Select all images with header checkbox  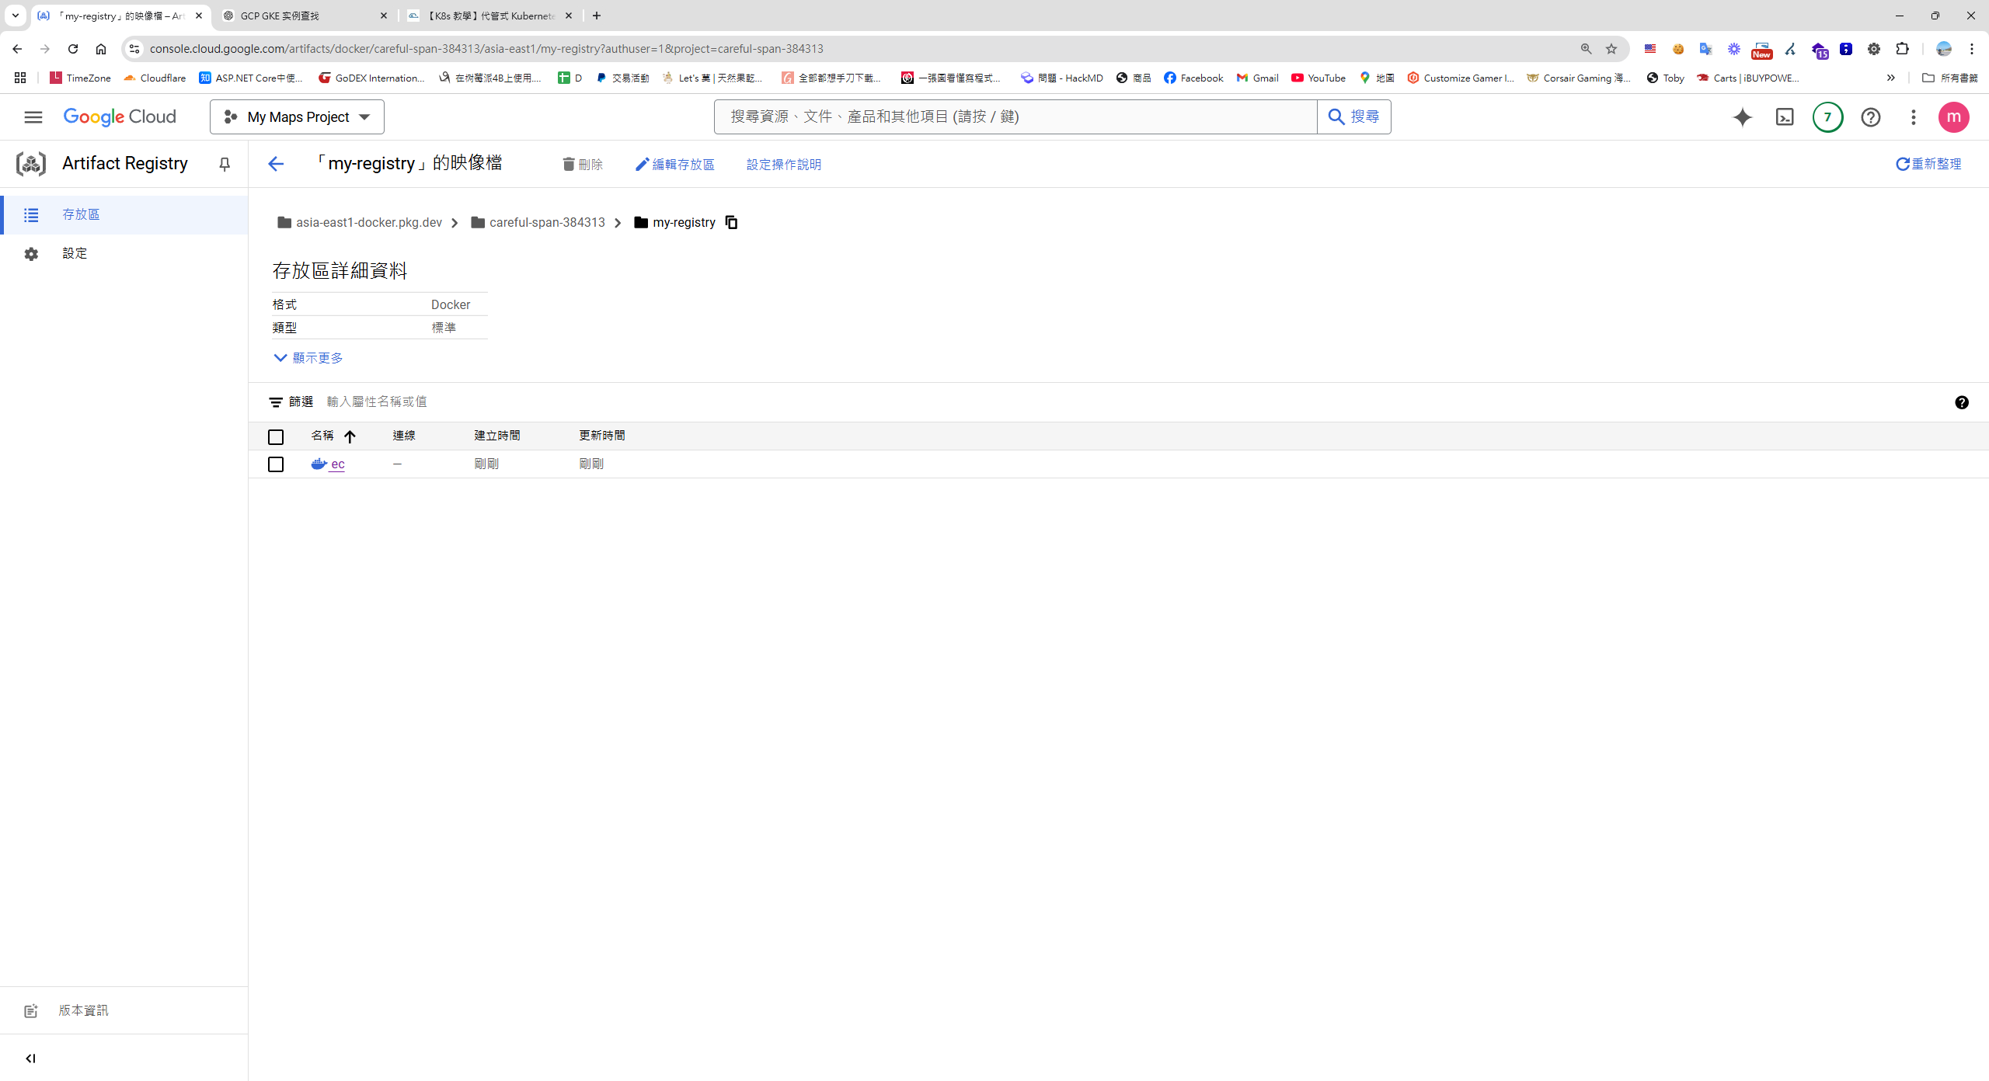276,436
